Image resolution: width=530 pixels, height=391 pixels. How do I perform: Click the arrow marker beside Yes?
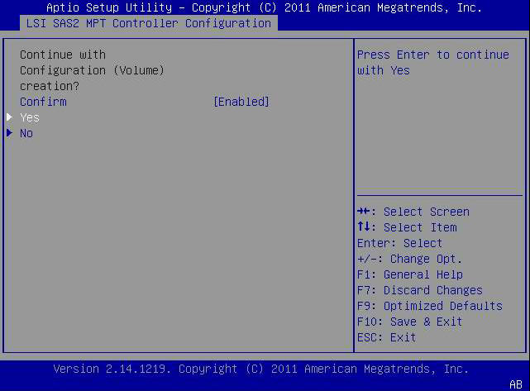click(x=9, y=117)
